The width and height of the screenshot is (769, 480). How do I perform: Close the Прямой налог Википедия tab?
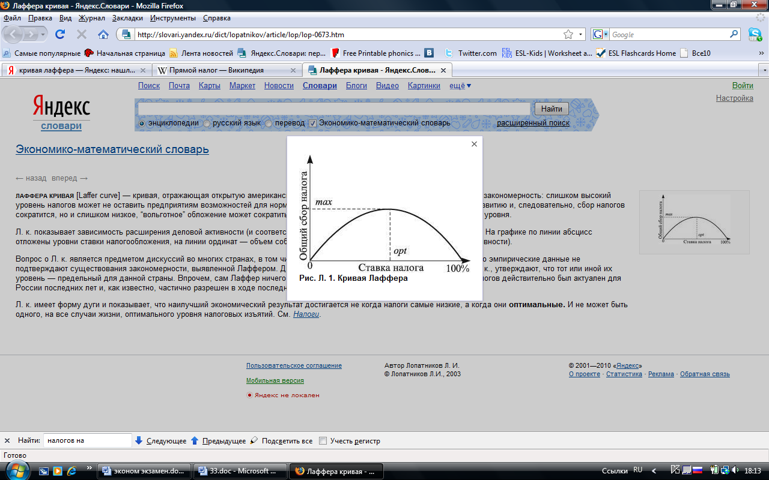[293, 70]
